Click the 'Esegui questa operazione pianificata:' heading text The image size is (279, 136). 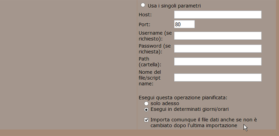183,98
